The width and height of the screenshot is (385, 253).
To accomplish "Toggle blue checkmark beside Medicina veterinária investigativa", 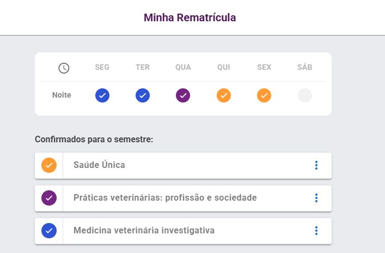I will point(49,231).
